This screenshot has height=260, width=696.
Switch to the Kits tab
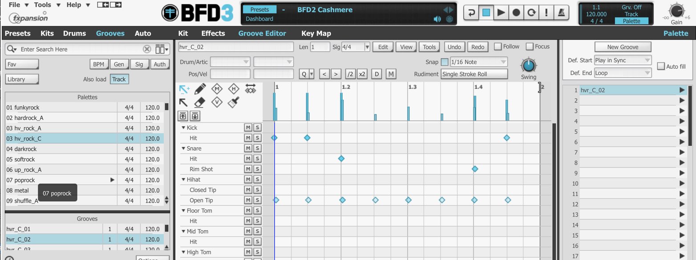click(47, 33)
